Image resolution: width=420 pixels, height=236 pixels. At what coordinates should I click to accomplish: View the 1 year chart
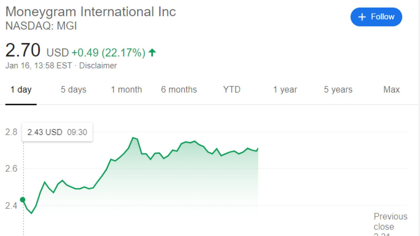click(x=285, y=90)
